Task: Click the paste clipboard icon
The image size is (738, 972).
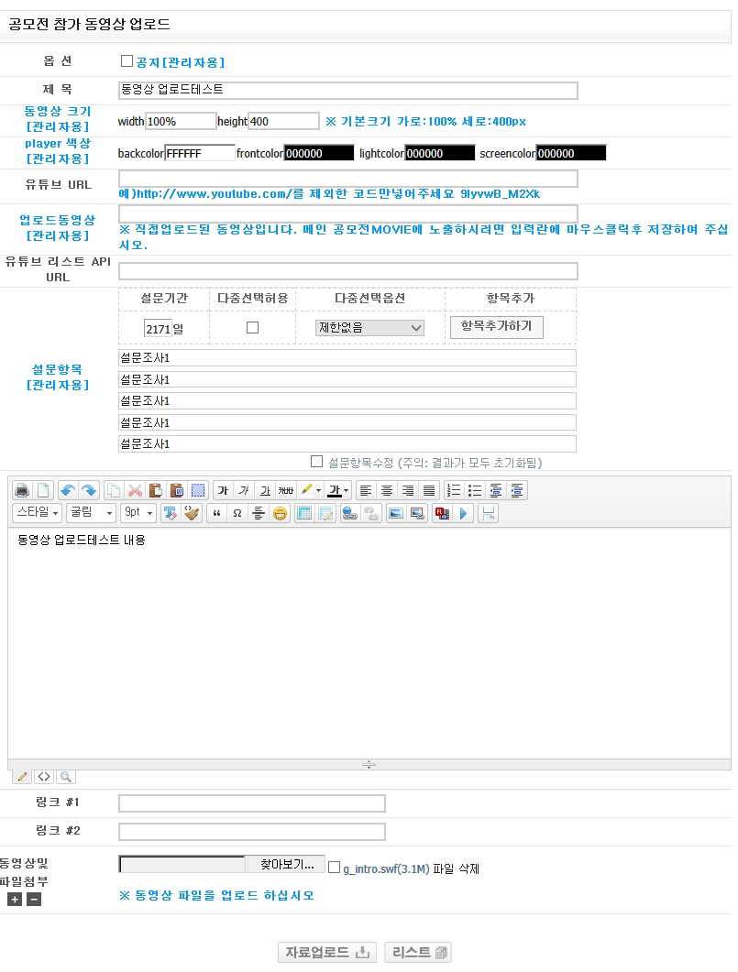Action: click(x=156, y=490)
